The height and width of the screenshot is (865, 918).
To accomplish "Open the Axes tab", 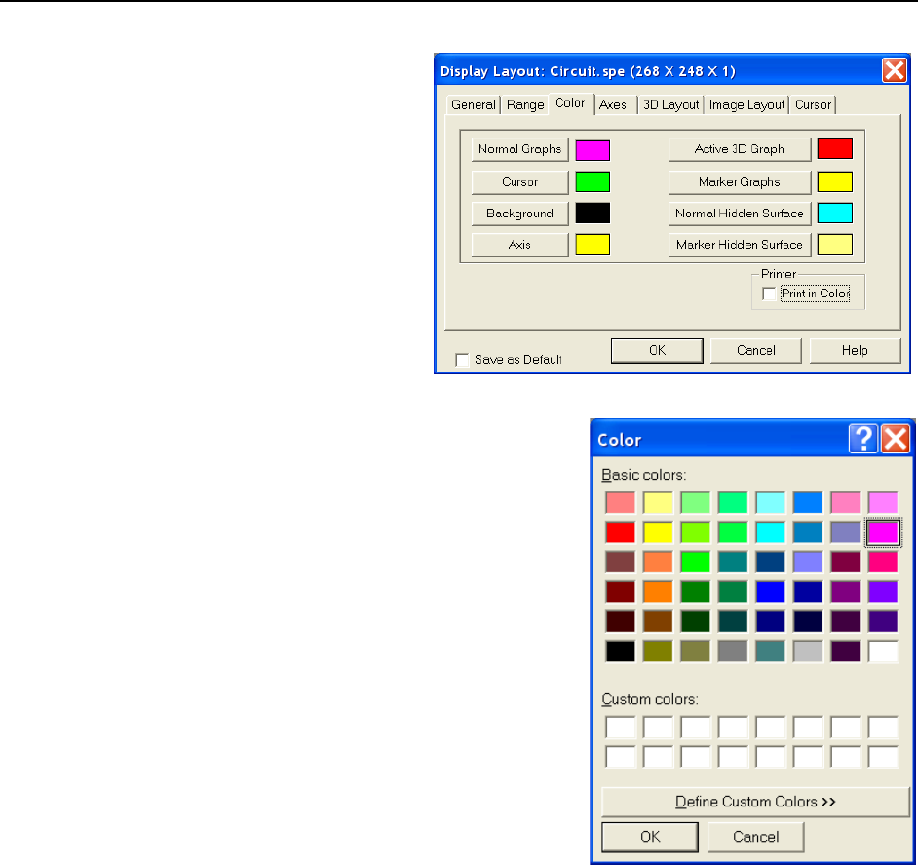I will pyautogui.click(x=613, y=105).
